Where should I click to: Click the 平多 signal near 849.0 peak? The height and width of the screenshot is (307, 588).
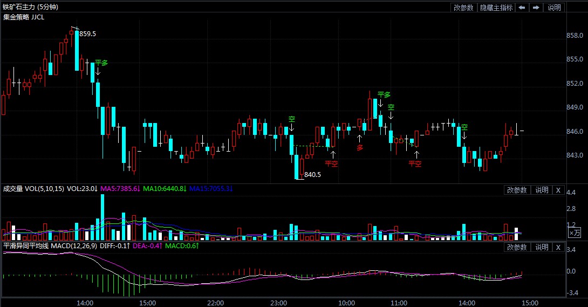point(384,95)
